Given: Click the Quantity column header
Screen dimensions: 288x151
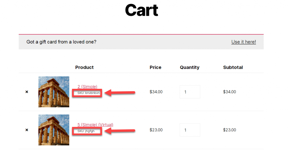Looking at the screenshot, I should [190, 67].
